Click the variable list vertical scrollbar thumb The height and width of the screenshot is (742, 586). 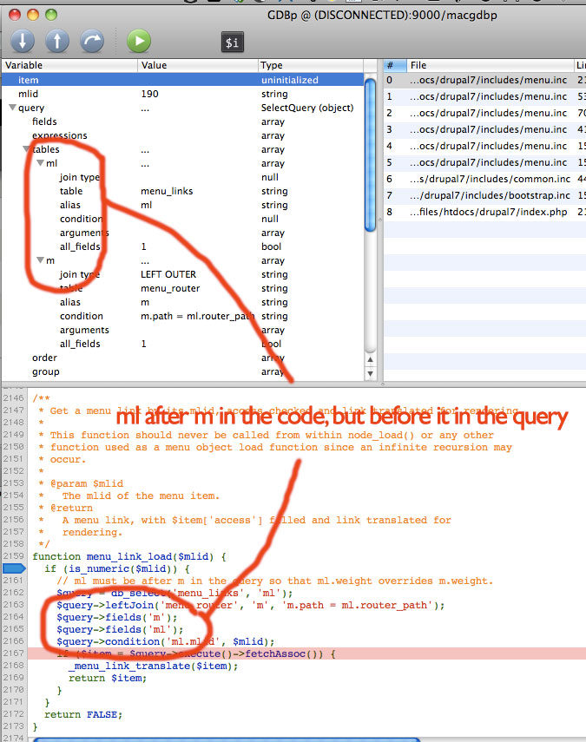click(x=370, y=154)
